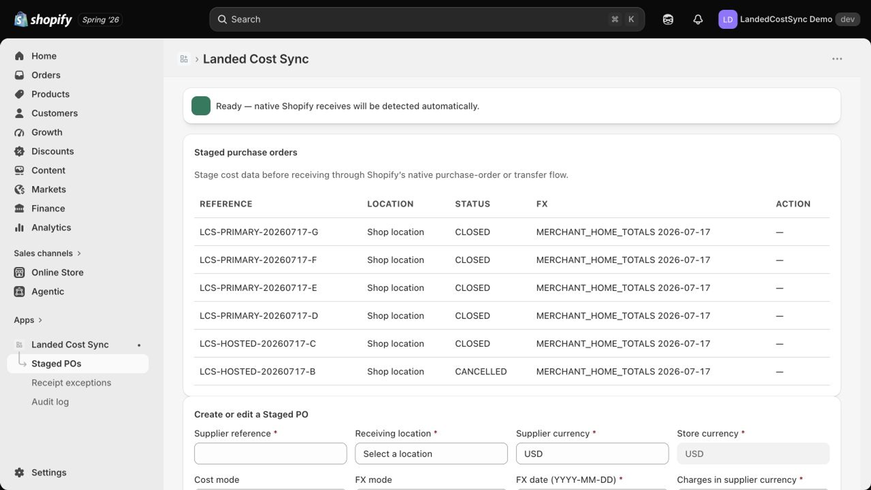Open the Staged POs page
The width and height of the screenshot is (871, 490).
click(x=78, y=364)
